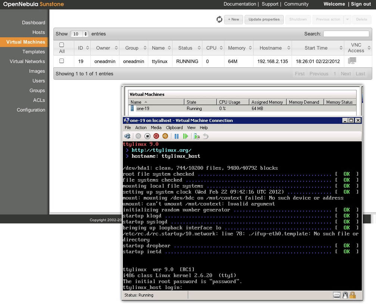Screen dimensions: 376x304
Task: Go to Dashboard in Sunstone sidebar
Action: [x=34, y=22]
